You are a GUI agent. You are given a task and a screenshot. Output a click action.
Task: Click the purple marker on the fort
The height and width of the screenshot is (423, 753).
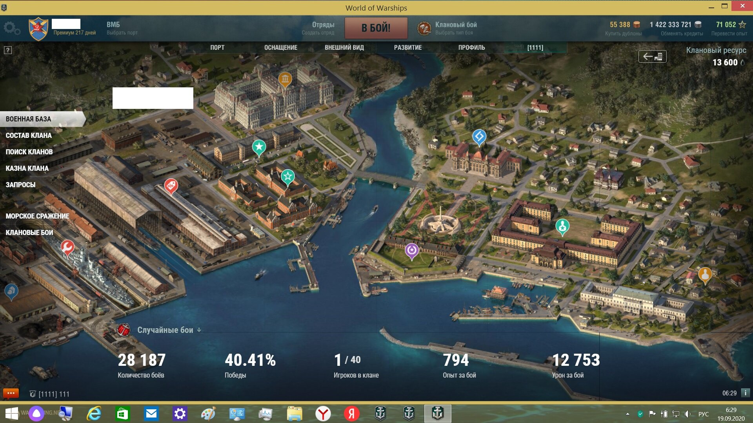(x=412, y=251)
